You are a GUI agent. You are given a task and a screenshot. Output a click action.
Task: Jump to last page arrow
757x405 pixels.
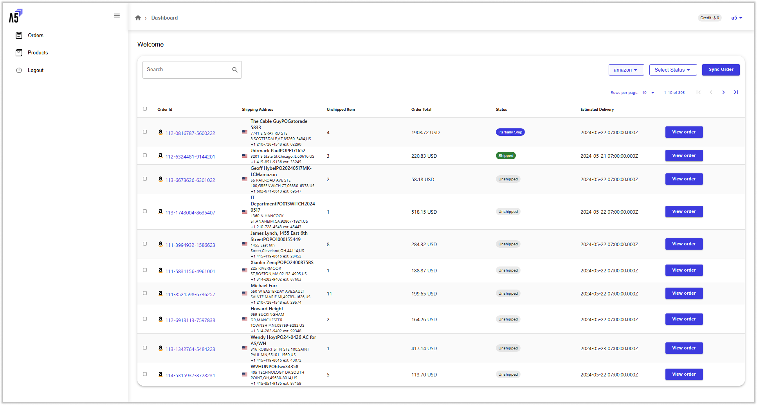[736, 92]
